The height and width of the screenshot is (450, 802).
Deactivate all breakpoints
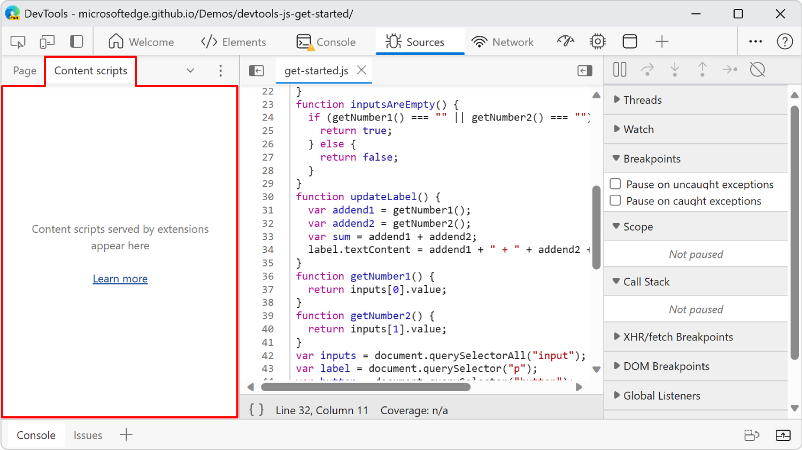click(758, 70)
